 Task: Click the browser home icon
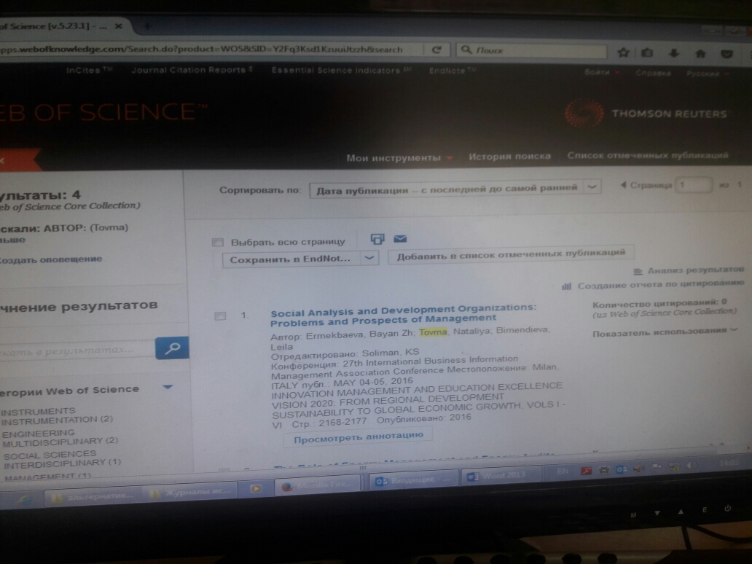coord(700,53)
